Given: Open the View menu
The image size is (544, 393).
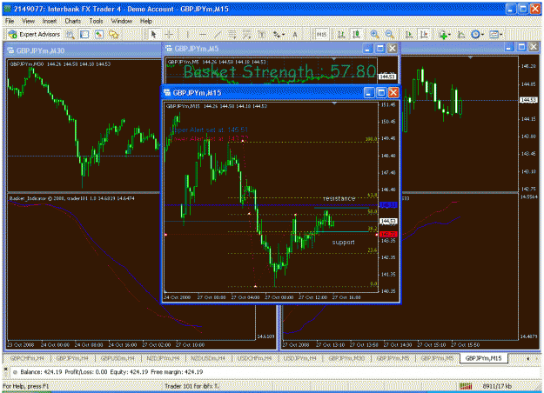Looking at the screenshot, I should tap(28, 21).
